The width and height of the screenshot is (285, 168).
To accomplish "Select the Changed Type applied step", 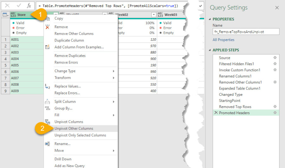I will [230, 95].
